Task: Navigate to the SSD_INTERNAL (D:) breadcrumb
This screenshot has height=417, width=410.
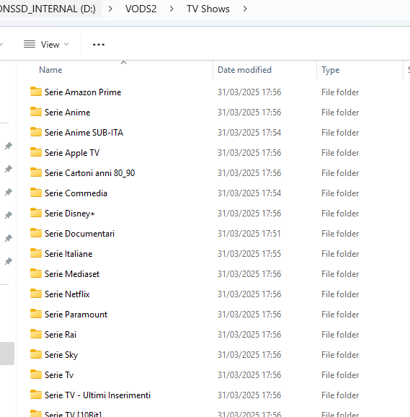Action: tap(48, 9)
